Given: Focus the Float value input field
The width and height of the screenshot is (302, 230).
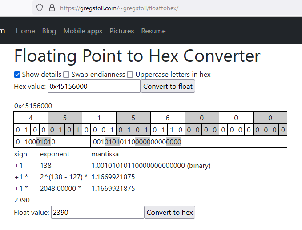Looking at the screenshot, I should (97, 212).
